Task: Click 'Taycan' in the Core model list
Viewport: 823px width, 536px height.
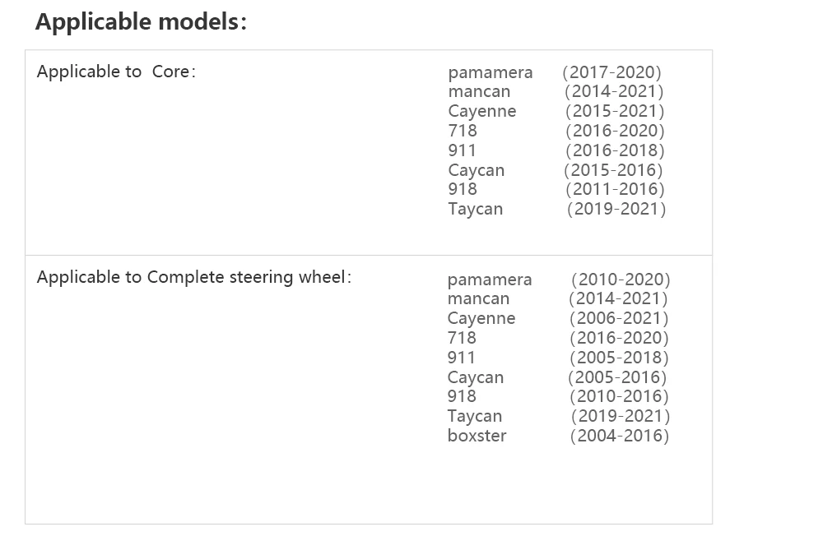Action: tap(476, 209)
